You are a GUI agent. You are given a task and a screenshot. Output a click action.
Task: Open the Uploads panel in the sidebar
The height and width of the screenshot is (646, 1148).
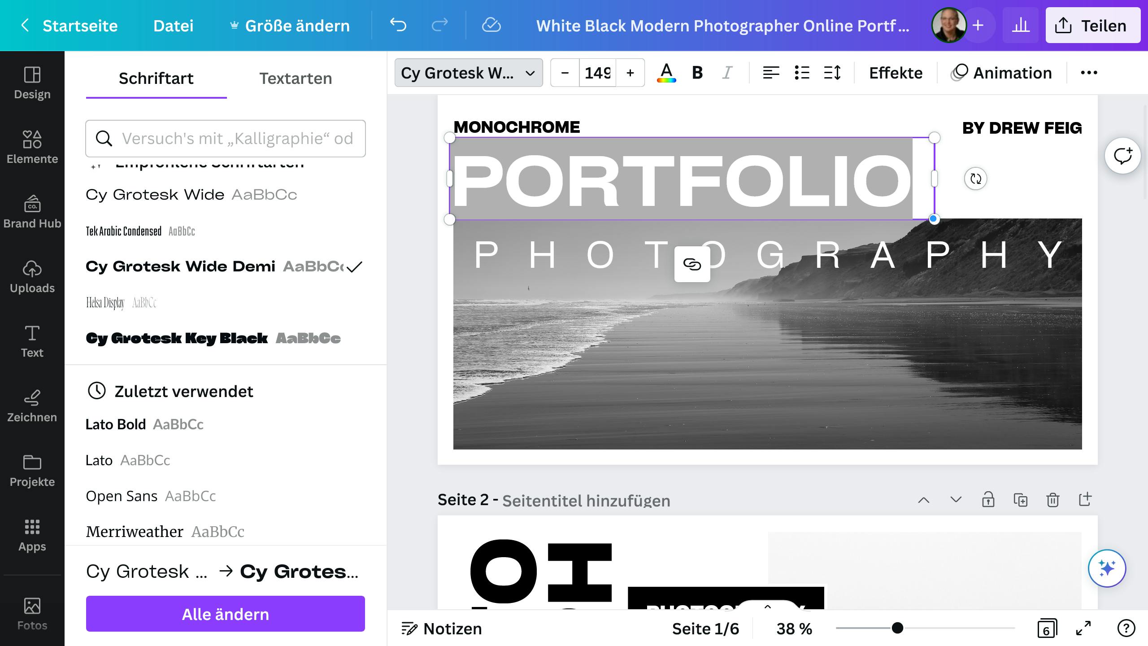coord(32,276)
